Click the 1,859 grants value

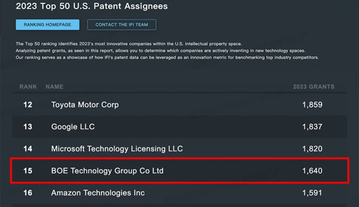[312, 105]
